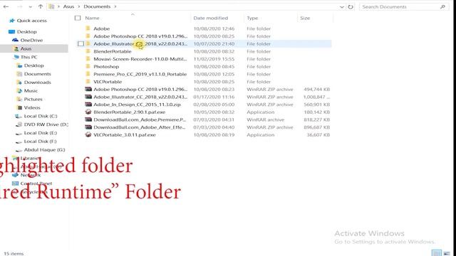Open Videos in navigation pane
Screen dimensions: 456x256
click(x=32, y=107)
